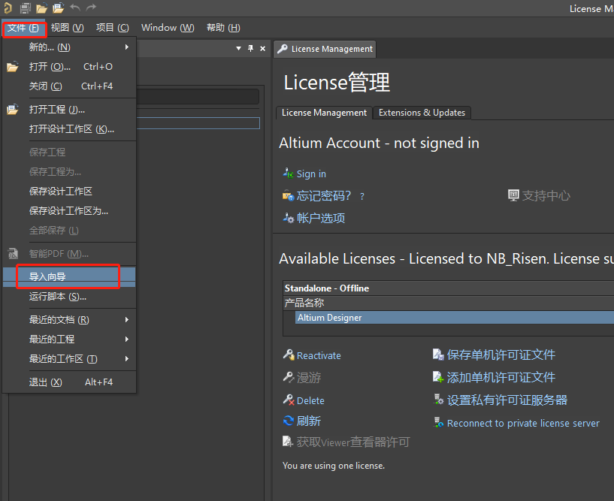Click the refresh (刷新) arrows icon

(289, 421)
